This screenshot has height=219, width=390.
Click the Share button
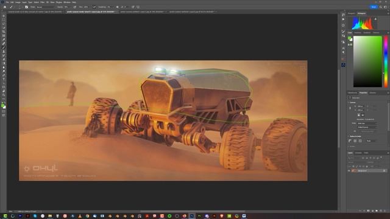(x=374, y=7)
